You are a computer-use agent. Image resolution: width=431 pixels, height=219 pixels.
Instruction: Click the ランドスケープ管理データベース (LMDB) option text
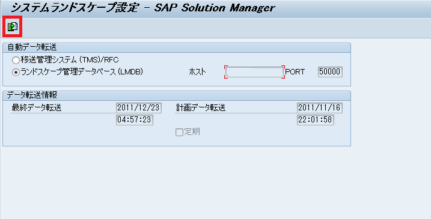coord(82,72)
